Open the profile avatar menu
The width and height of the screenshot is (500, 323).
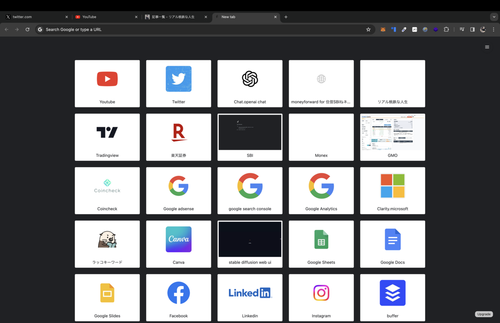click(x=483, y=30)
